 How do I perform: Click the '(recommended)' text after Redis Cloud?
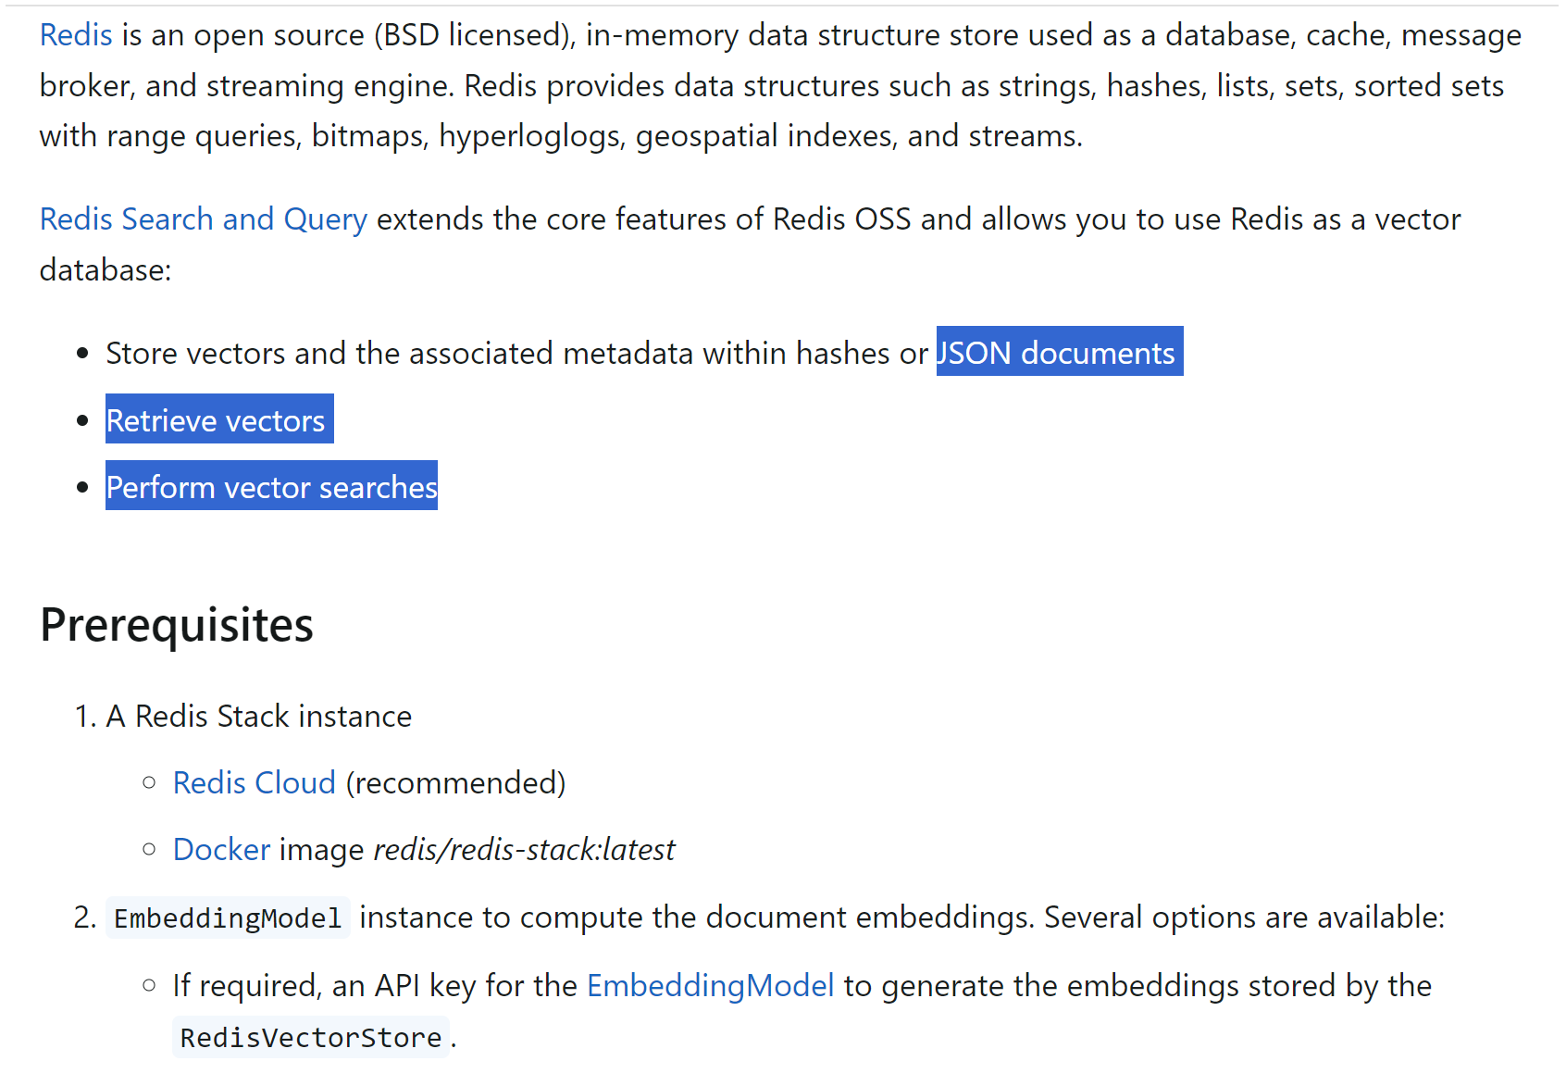coord(455,783)
